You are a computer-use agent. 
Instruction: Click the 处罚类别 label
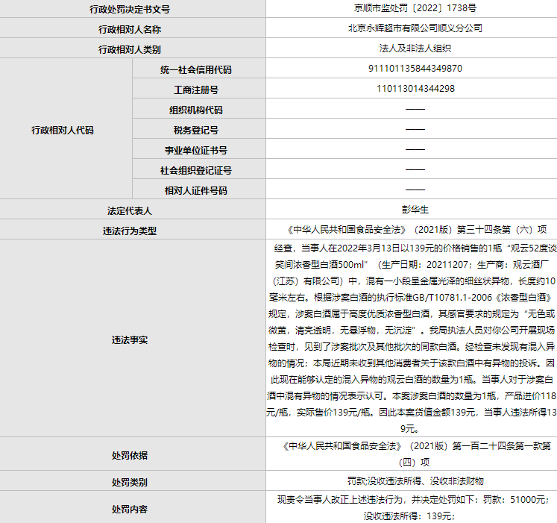[x=130, y=483]
